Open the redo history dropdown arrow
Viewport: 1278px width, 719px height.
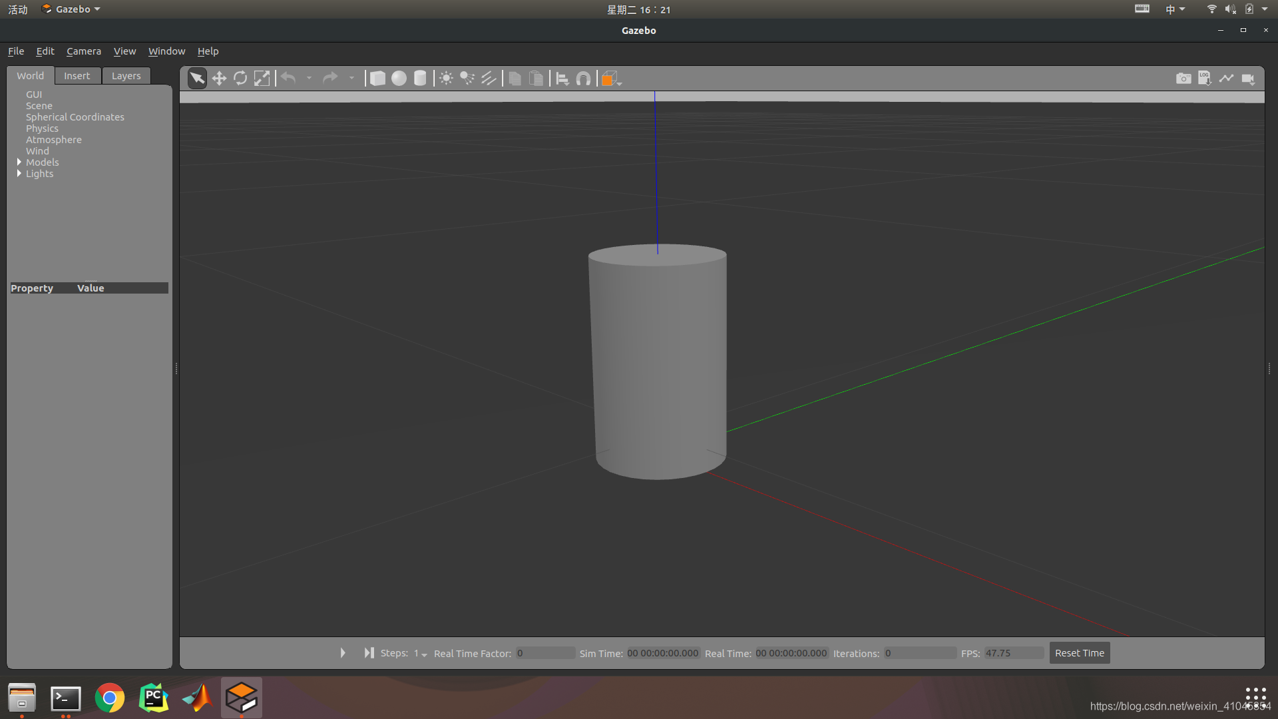[x=351, y=79]
